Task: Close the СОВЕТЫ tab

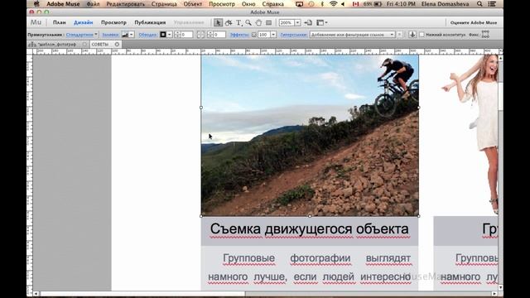Action: click(x=117, y=44)
